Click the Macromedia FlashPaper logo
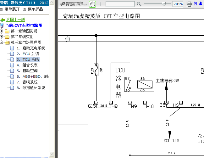The image size is (204, 158). (74, 4)
